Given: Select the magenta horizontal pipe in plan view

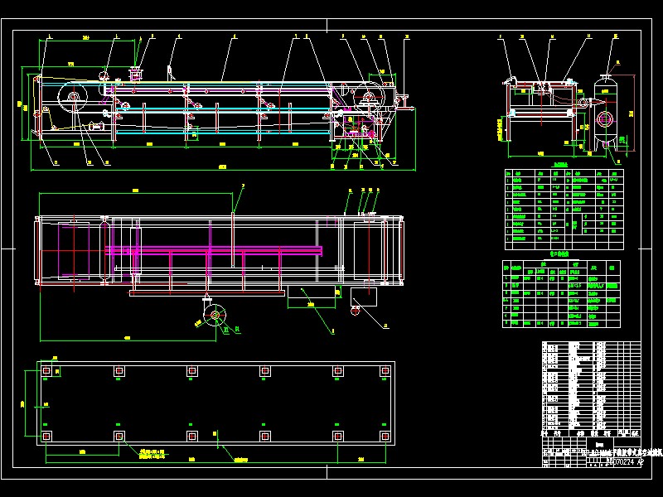Looking at the screenshot, I should pos(214,249).
